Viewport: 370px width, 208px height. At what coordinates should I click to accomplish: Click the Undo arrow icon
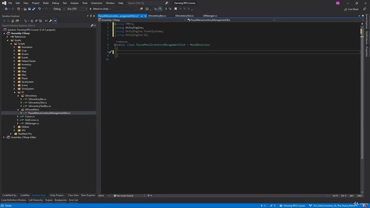[39, 9]
